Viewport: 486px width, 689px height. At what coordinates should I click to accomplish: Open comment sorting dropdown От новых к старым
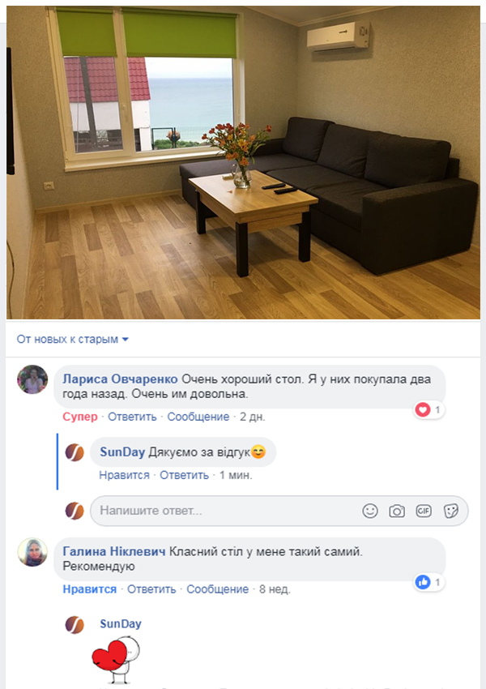click(72, 339)
